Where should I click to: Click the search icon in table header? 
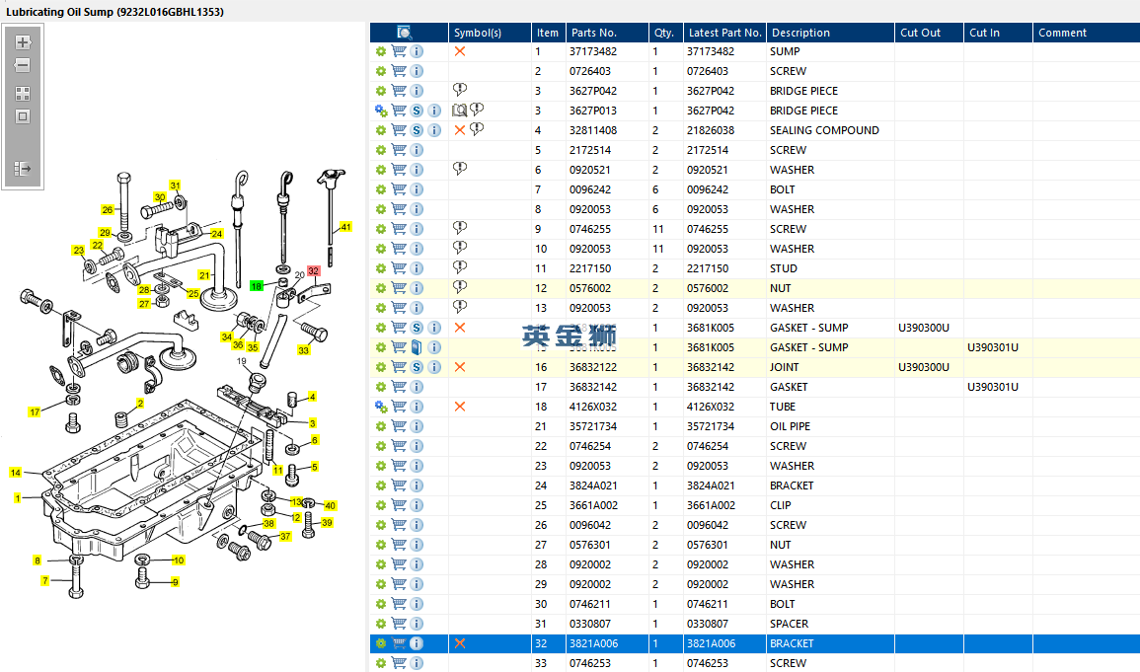[405, 33]
